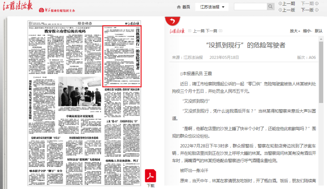327x189 pixels.
Task: Click the byline 本报通讯员 王霞
Action: pyautogui.click(x=196, y=74)
